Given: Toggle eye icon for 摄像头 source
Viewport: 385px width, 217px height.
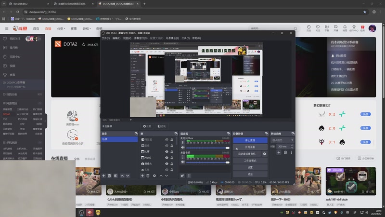Looking at the screenshot, I should click(x=167, y=164).
